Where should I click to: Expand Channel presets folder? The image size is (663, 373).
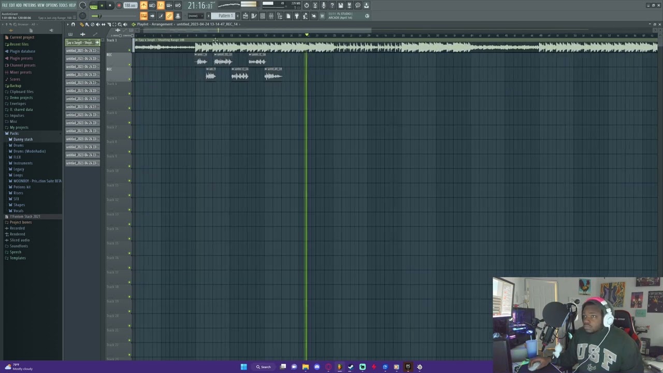22,65
